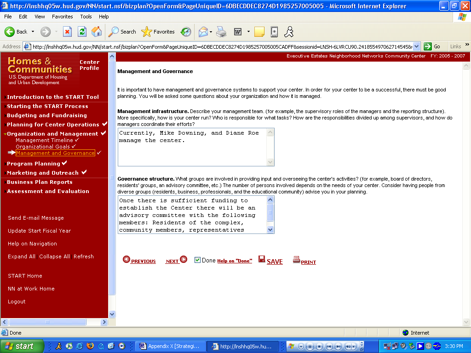Viewport: 471px width, 353px height.
Task: Click Logout in the sidebar
Action: [x=17, y=302]
